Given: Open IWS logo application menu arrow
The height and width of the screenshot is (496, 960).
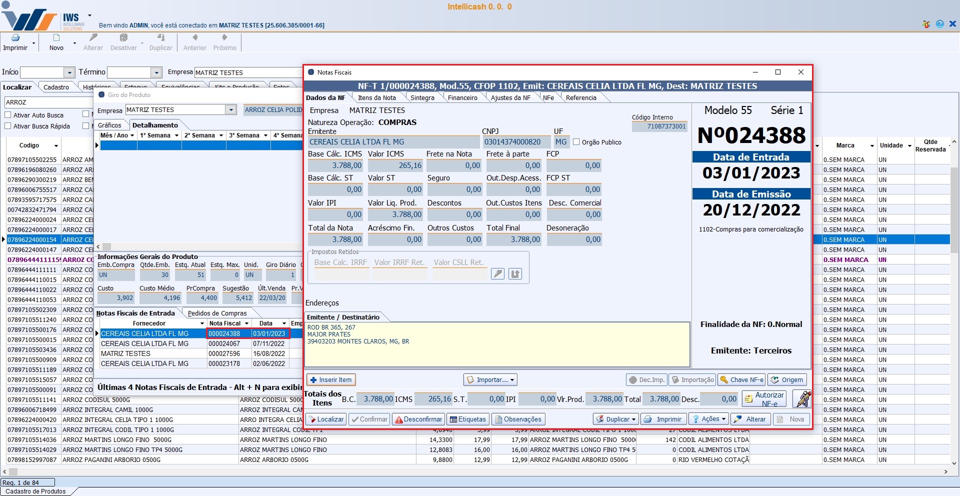Looking at the screenshot, I should (x=89, y=15).
